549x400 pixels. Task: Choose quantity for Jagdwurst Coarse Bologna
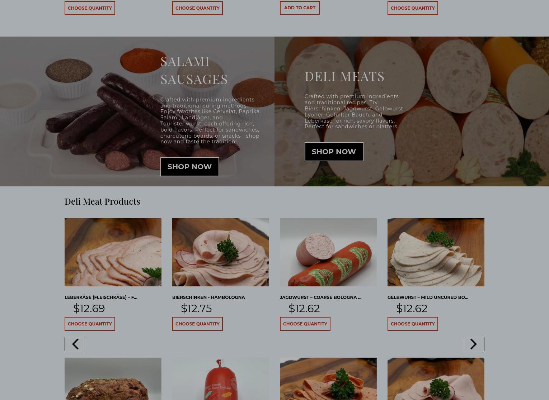[305, 324]
